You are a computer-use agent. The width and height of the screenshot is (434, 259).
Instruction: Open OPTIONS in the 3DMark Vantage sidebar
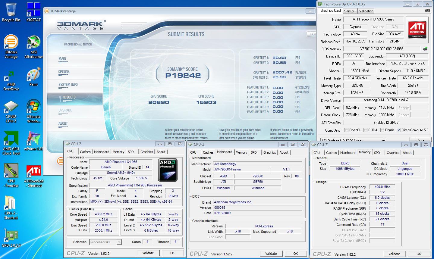click(x=64, y=72)
